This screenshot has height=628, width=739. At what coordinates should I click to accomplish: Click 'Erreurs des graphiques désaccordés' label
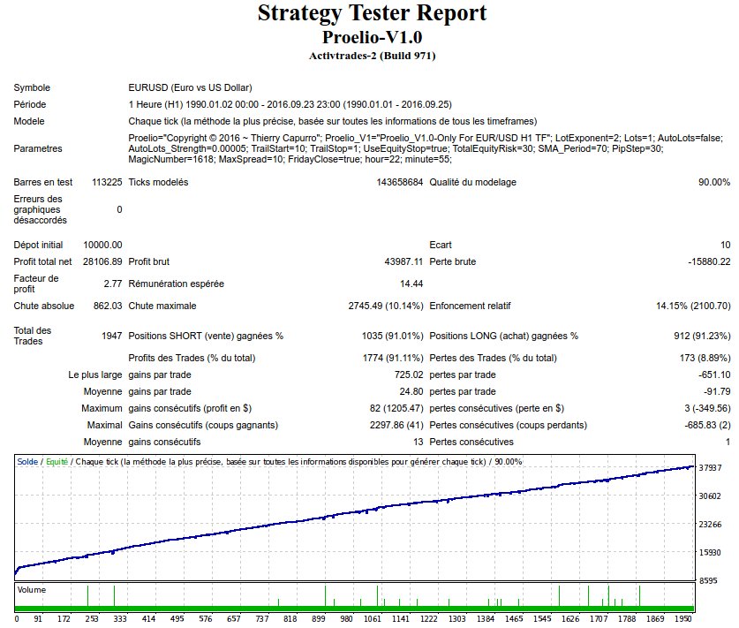[40, 209]
